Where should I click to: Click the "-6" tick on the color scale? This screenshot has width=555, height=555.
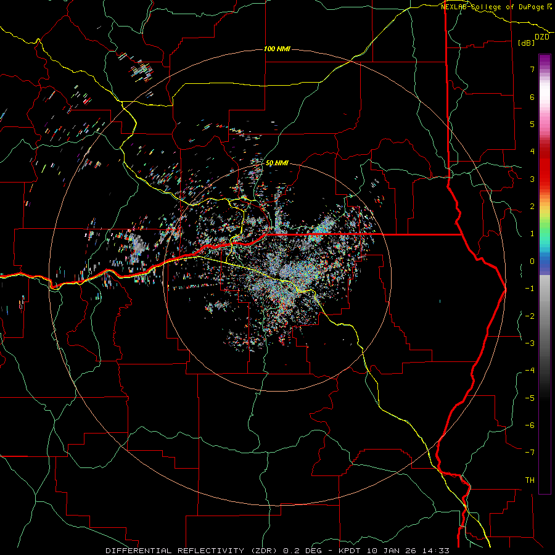coord(530,425)
